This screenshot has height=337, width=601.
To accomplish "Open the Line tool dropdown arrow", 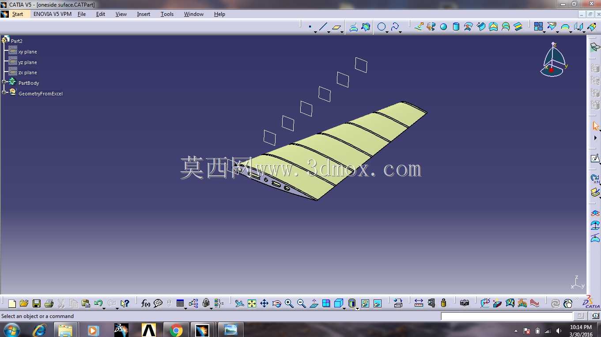I will [x=329, y=32].
